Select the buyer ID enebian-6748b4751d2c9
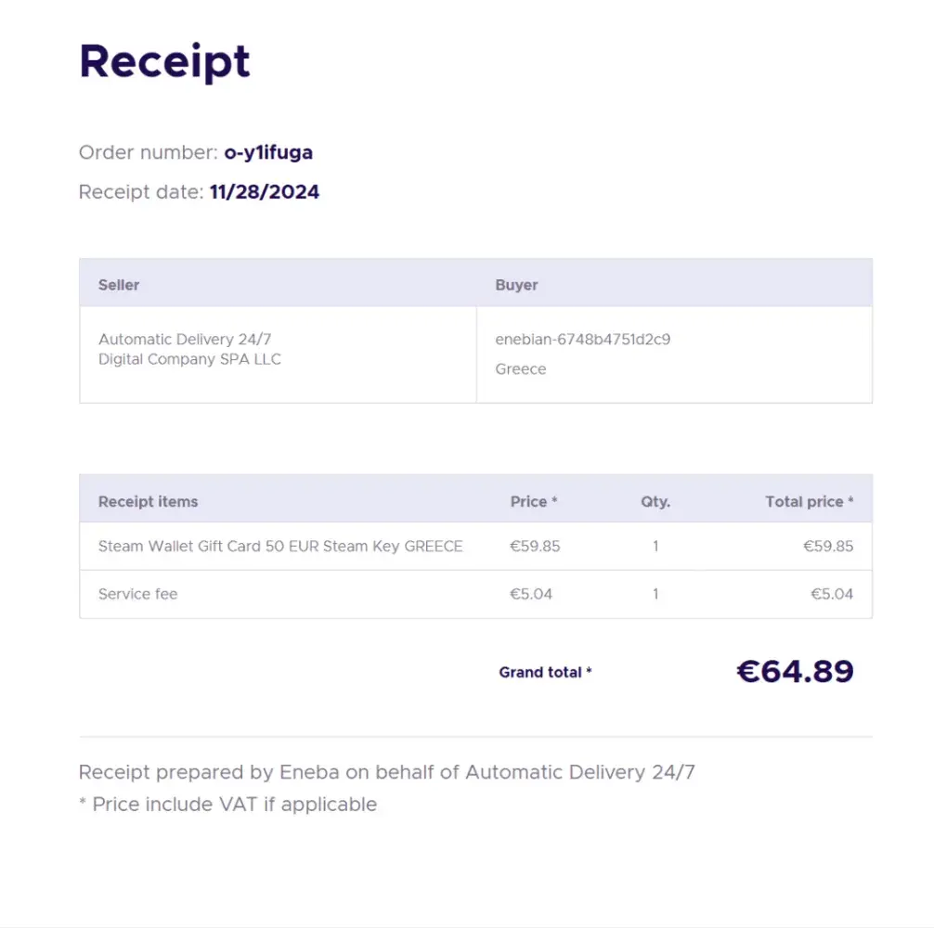 [583, 340]
